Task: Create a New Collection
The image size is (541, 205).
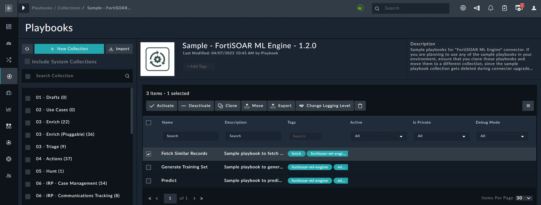Action: tap(69, 49)
